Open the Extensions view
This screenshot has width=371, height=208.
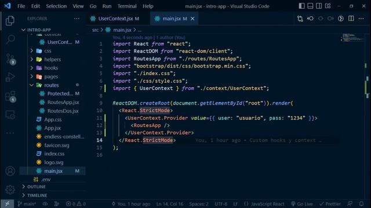pyautogui.click(x=10, y=96)
